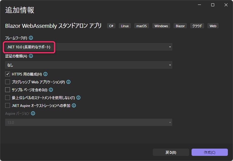Screen dimensions: 233x161
Task: Click the Windows tag
Action: [x=161, y=26]
